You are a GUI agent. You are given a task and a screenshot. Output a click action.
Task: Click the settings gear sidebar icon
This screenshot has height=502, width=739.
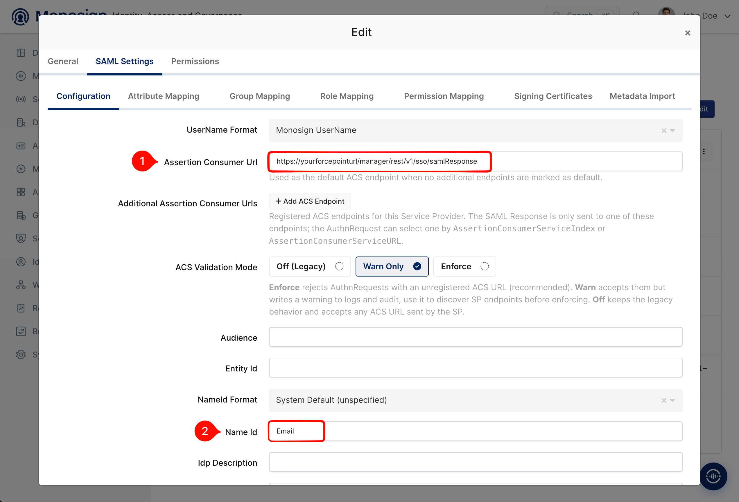[21, 355]
